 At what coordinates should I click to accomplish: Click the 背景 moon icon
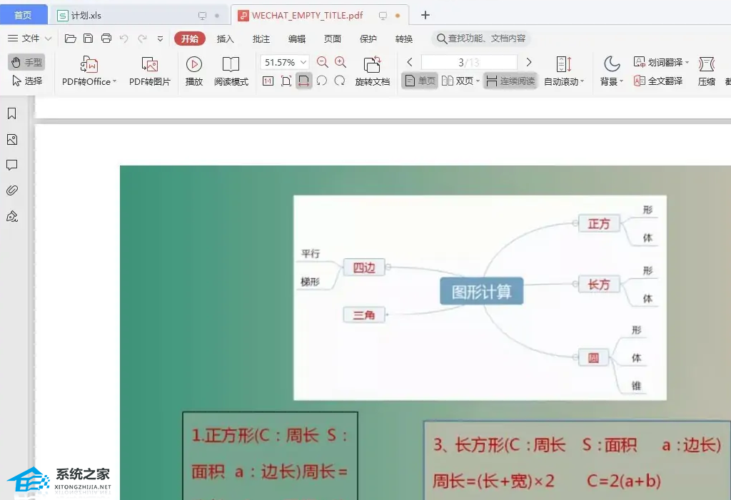point(611,64)
